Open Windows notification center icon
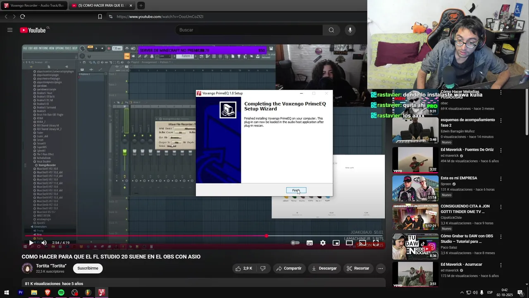Screen dimensions: 529x298 [x=520, y=293]
